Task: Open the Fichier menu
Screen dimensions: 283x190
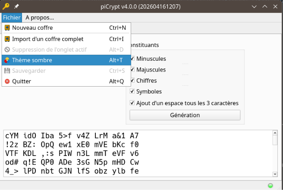Action: pyautogui.click(x=12, y=18)
